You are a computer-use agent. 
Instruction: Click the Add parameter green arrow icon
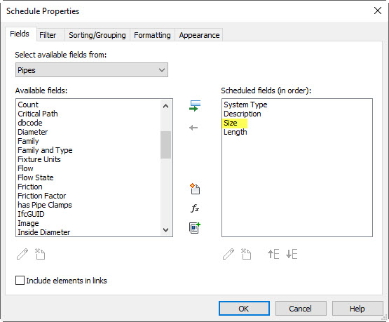195,106
